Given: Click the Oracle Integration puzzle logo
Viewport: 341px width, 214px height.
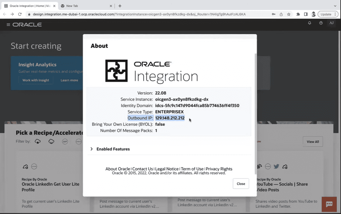Looking at the screenshot, I should [x=116, y=71].
